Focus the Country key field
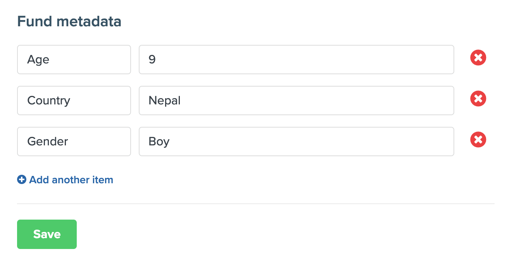Viewport: 507px width, 266px height. pos(74,101)
